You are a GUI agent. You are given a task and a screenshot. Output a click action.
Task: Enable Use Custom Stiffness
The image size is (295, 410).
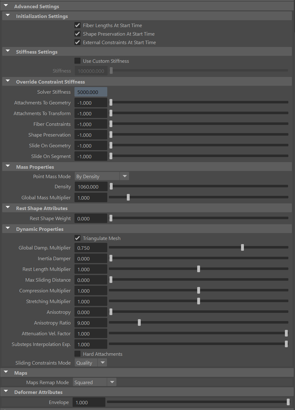pyautogui.click(x=77, y=61)
